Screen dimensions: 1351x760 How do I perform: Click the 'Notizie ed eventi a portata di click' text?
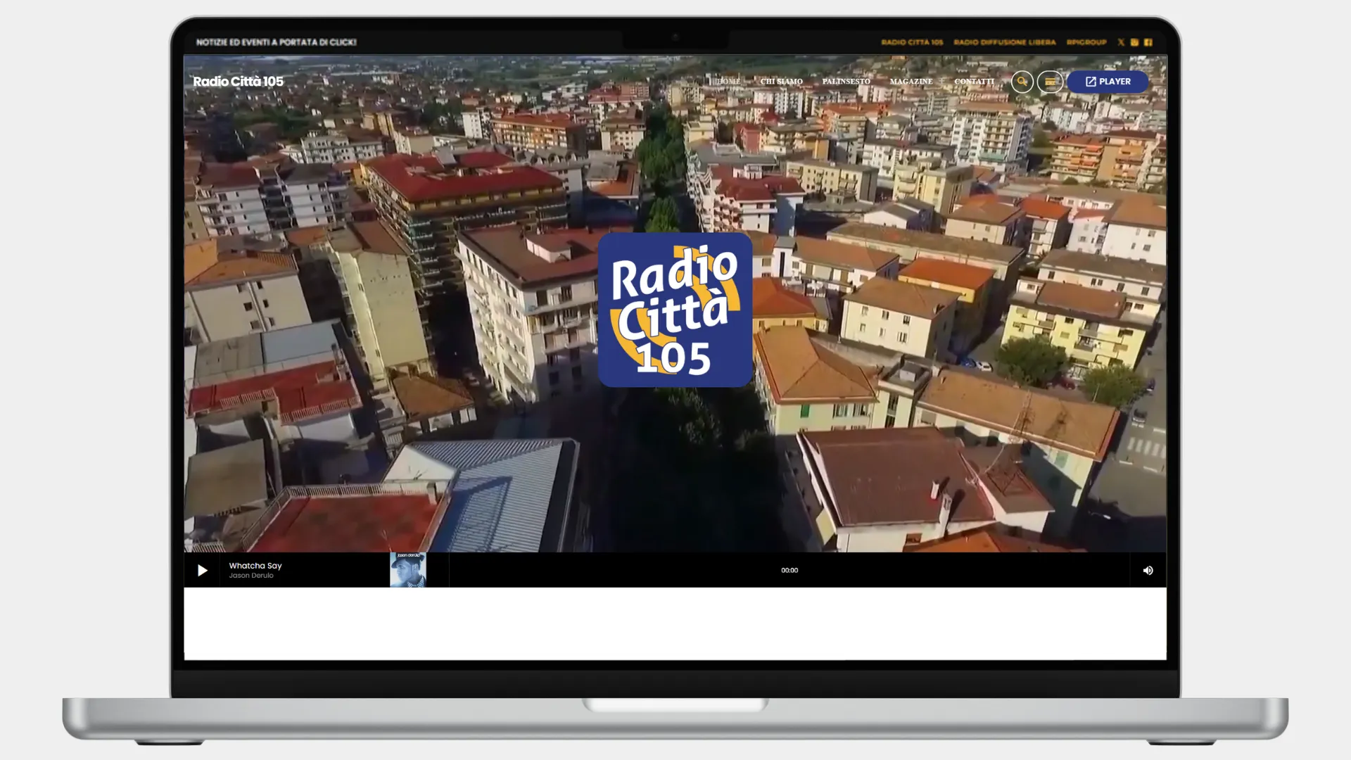(277, 42)
